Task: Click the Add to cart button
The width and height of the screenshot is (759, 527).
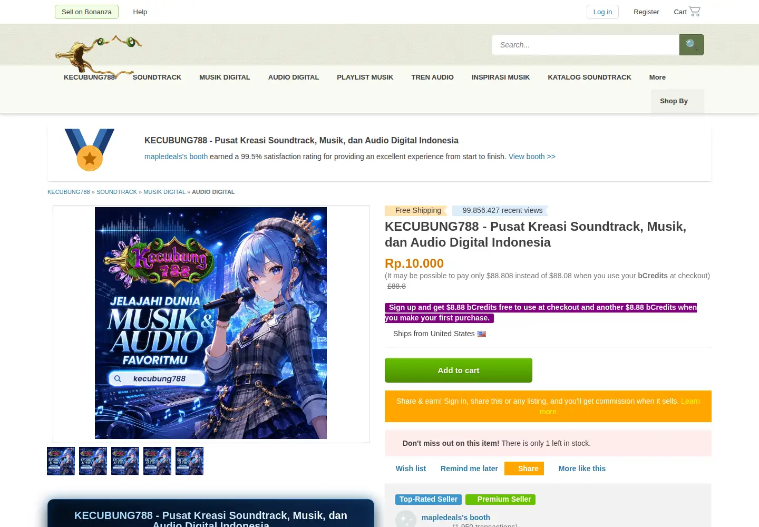Action: [459, 370]
